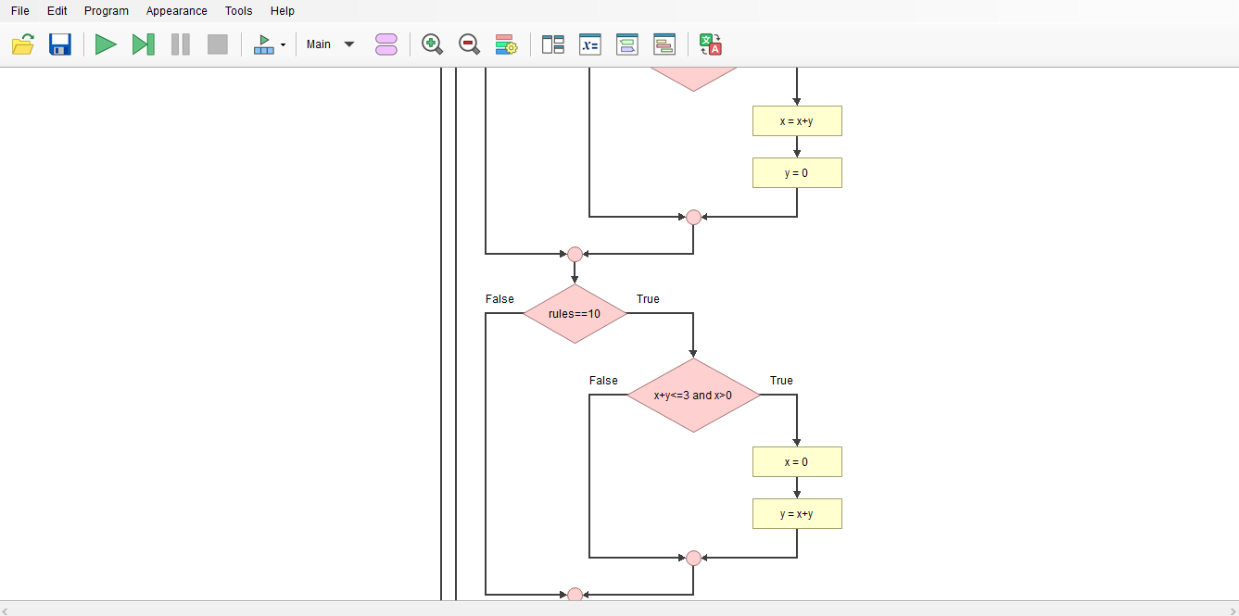The height and width of the screenshot is (616, 1239).
Task: Select the x+y<=3 and x>0 decision diamond
Action: [693, 396]
